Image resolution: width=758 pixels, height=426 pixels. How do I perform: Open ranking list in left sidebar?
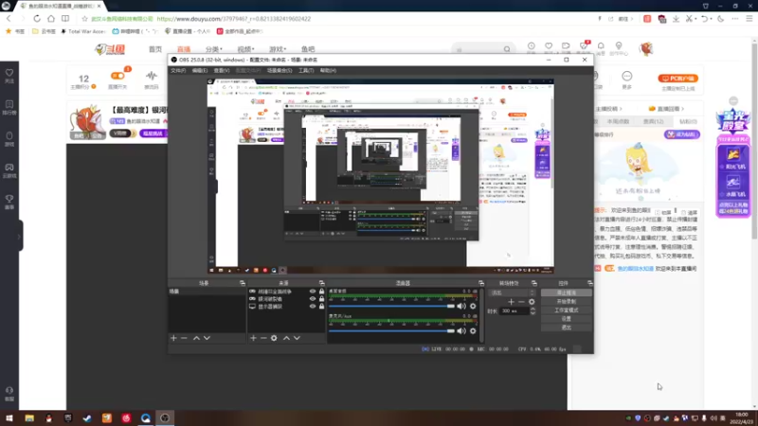pyautogui.click(x=9, y=107)
